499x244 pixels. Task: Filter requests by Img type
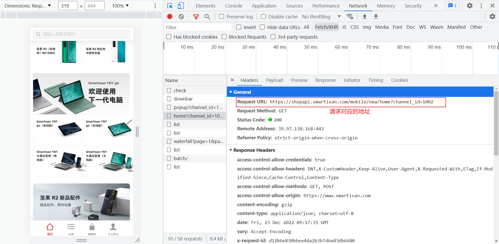click(x=367, y=27)
